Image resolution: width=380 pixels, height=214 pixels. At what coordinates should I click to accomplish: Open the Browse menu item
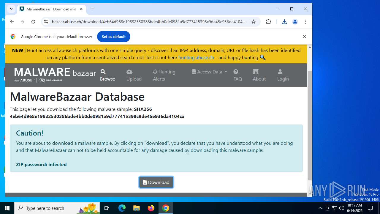pos(107,75)
